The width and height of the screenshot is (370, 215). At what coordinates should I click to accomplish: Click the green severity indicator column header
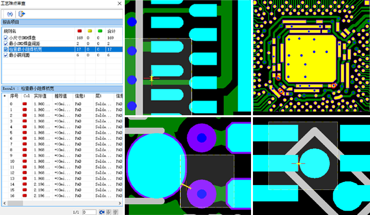point(100,31)
